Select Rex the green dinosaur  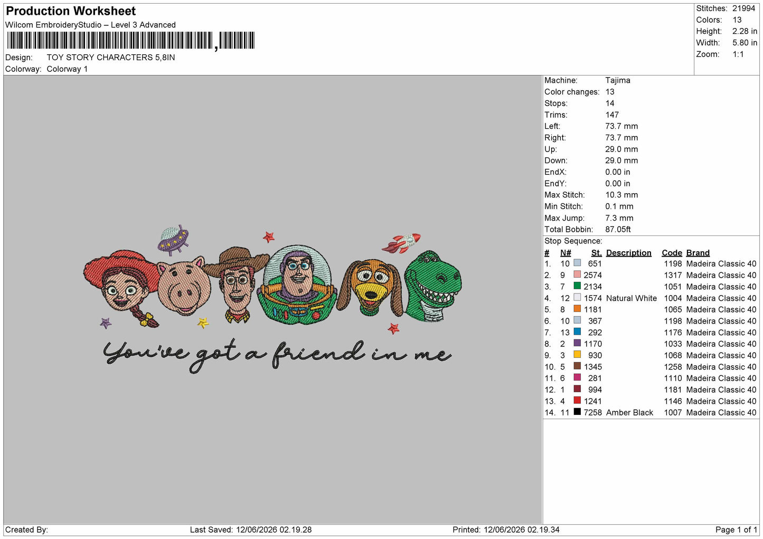click(x=433, y=286)
